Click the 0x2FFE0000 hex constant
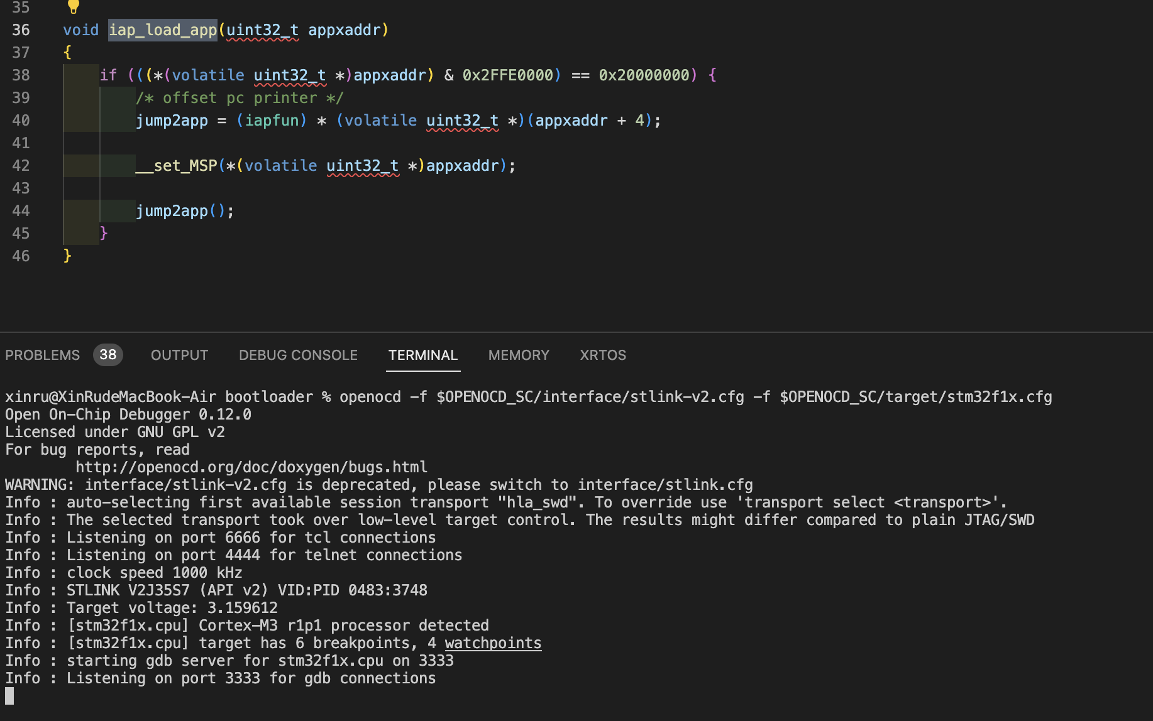This screenshot has height=721, width=1153. (x=508, y=75)
